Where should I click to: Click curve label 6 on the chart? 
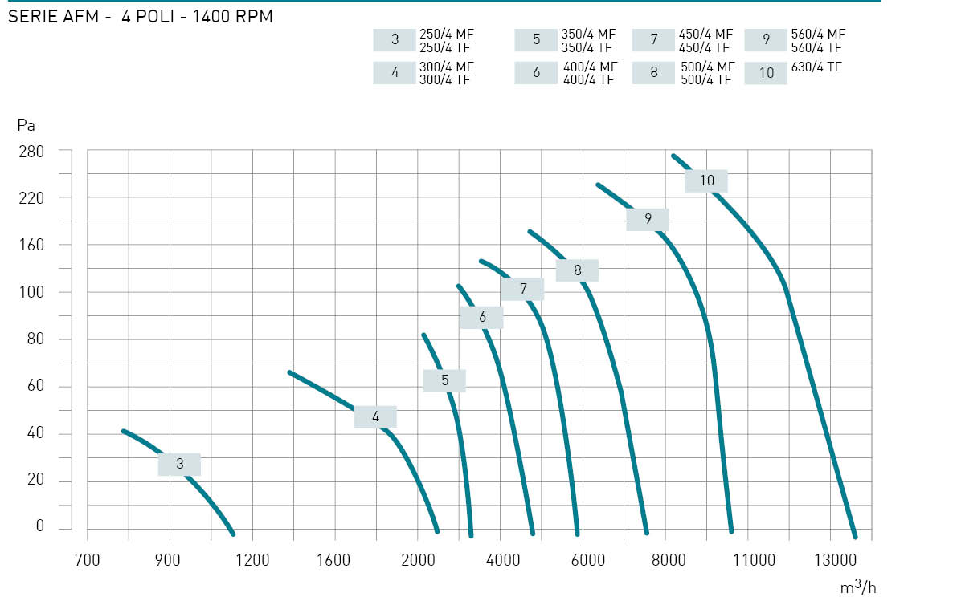[x=482, y=318]
